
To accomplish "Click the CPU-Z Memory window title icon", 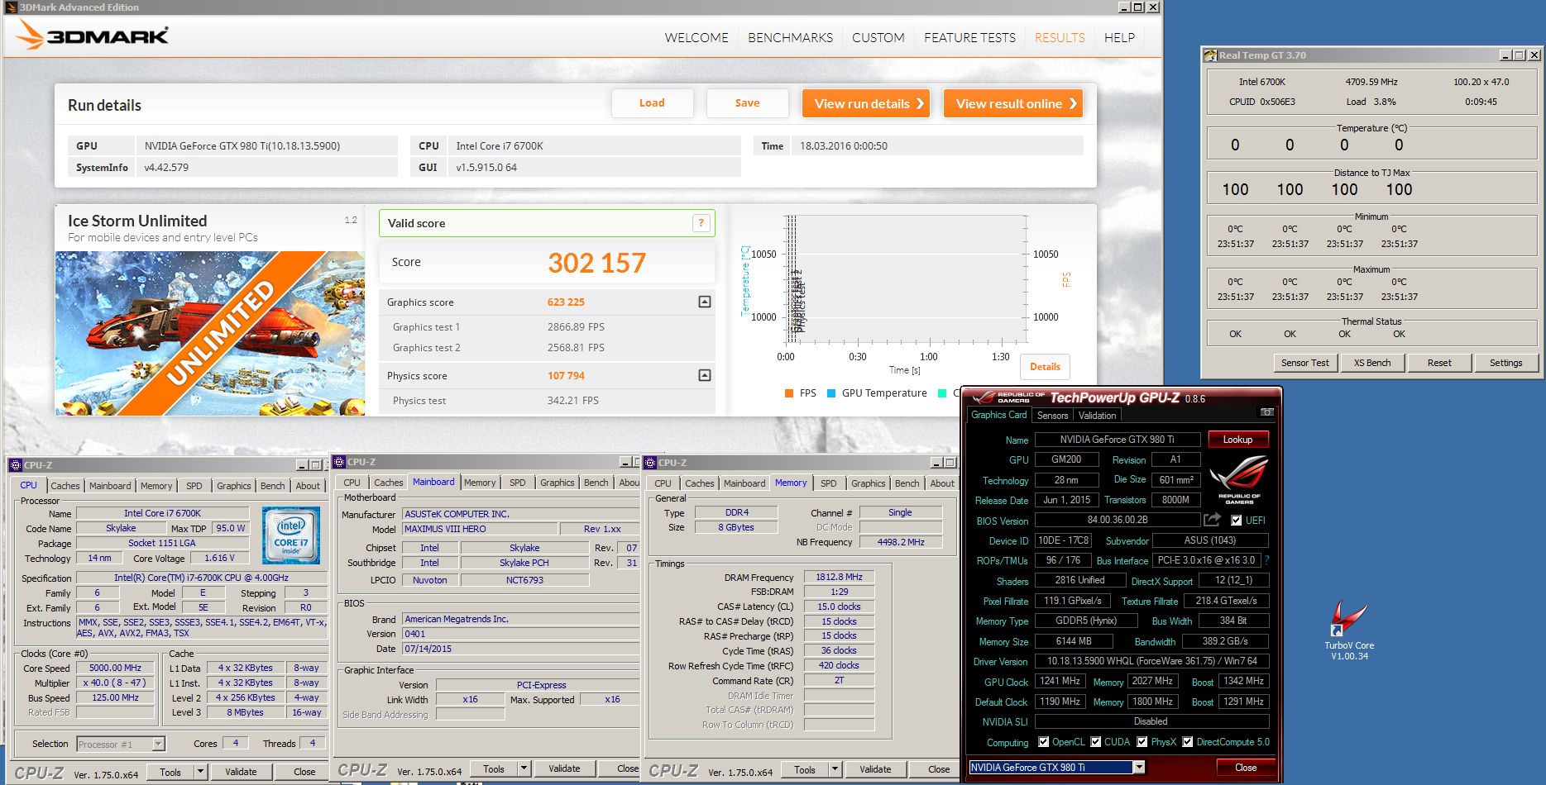I will coord(650,463).
